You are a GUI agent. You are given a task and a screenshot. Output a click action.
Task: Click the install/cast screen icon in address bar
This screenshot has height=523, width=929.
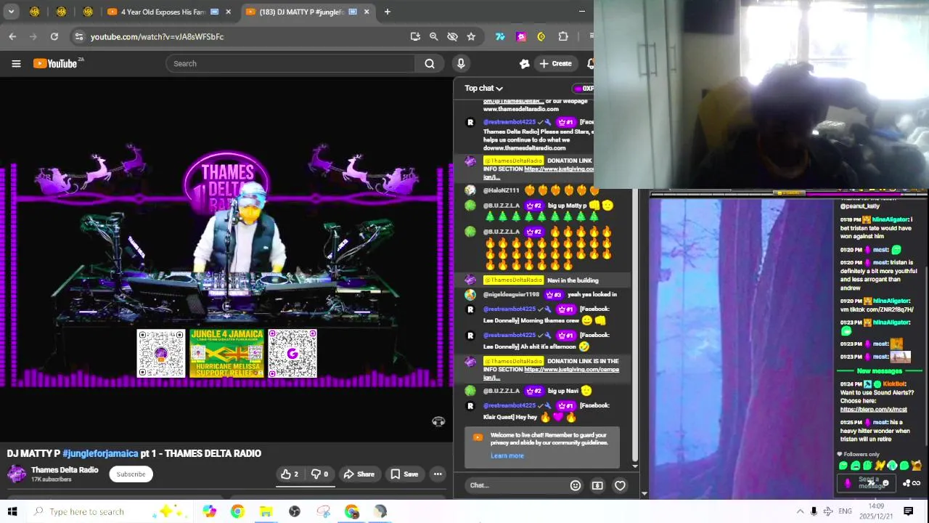pyautogui.click(x=415, y=36)
